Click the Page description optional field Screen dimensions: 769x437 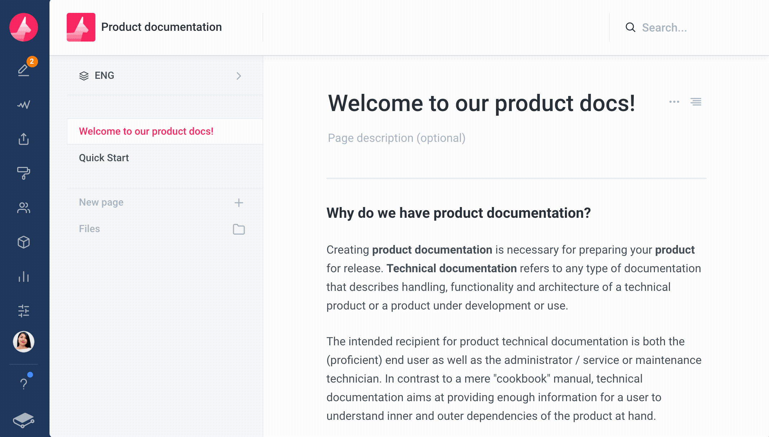(397, 138)
